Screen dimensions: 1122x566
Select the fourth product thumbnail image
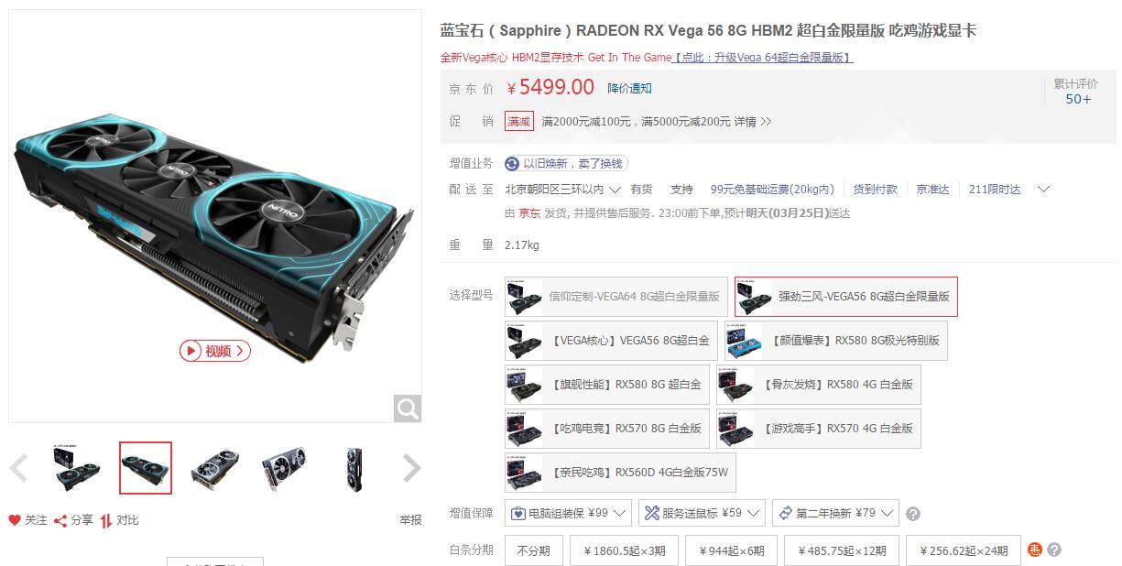pyautogui.click(x=284, y=468)
